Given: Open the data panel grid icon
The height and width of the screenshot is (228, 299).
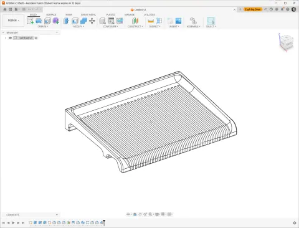Looking at the screenshot, I should click(x=11, y=9).
